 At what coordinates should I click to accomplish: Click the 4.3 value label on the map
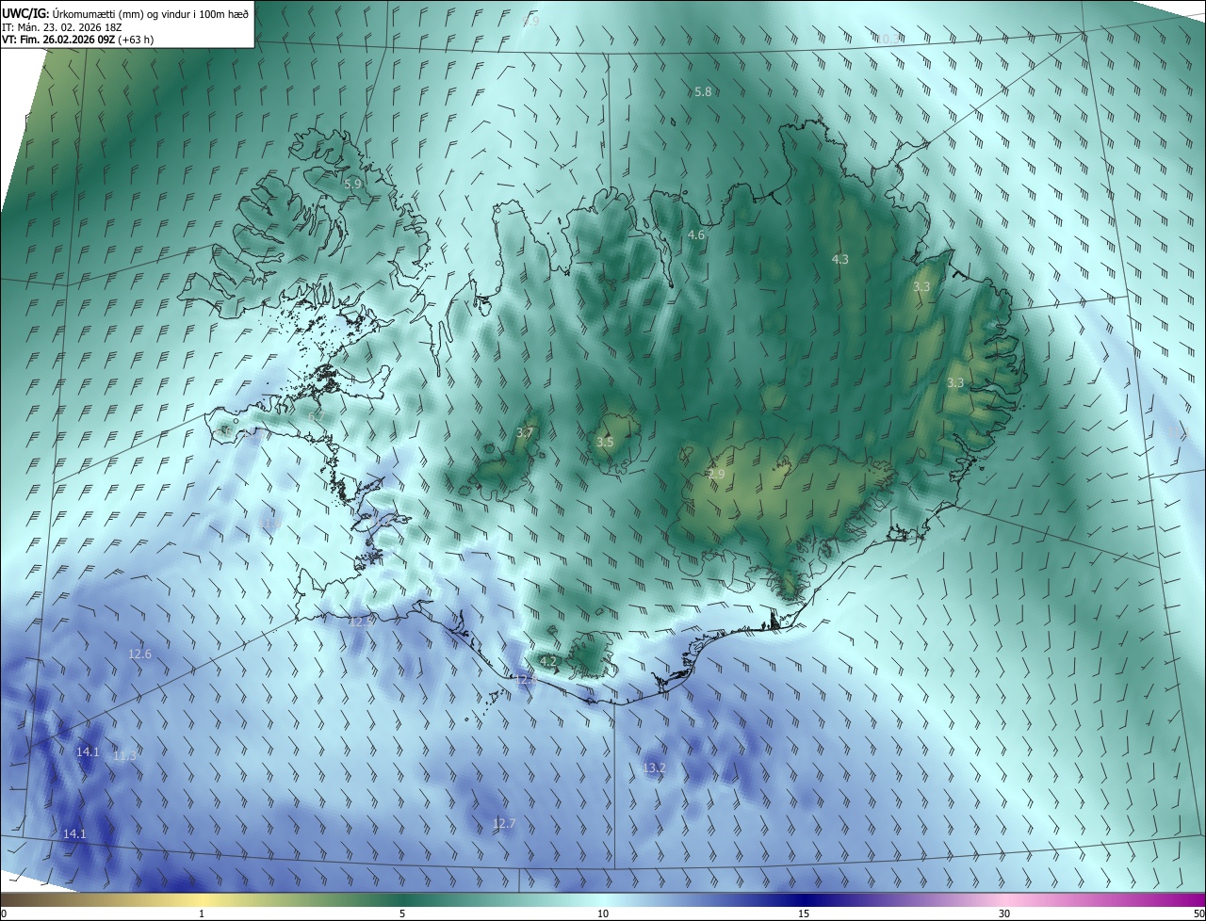[x=840, y=259]
